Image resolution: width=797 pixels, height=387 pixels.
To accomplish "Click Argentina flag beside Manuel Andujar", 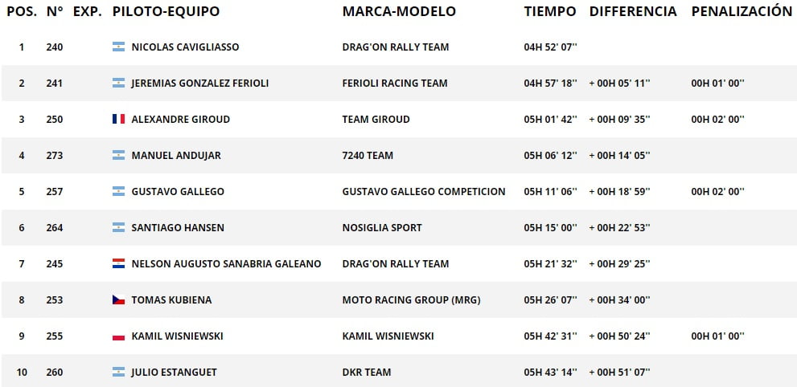I will 118,155.
